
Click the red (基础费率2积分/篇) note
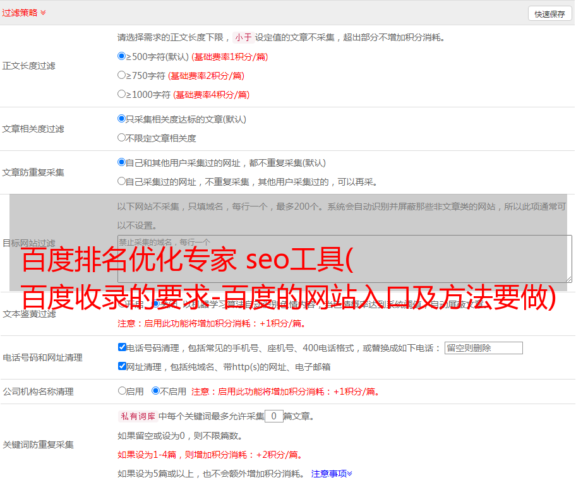(x=207, y=76)
